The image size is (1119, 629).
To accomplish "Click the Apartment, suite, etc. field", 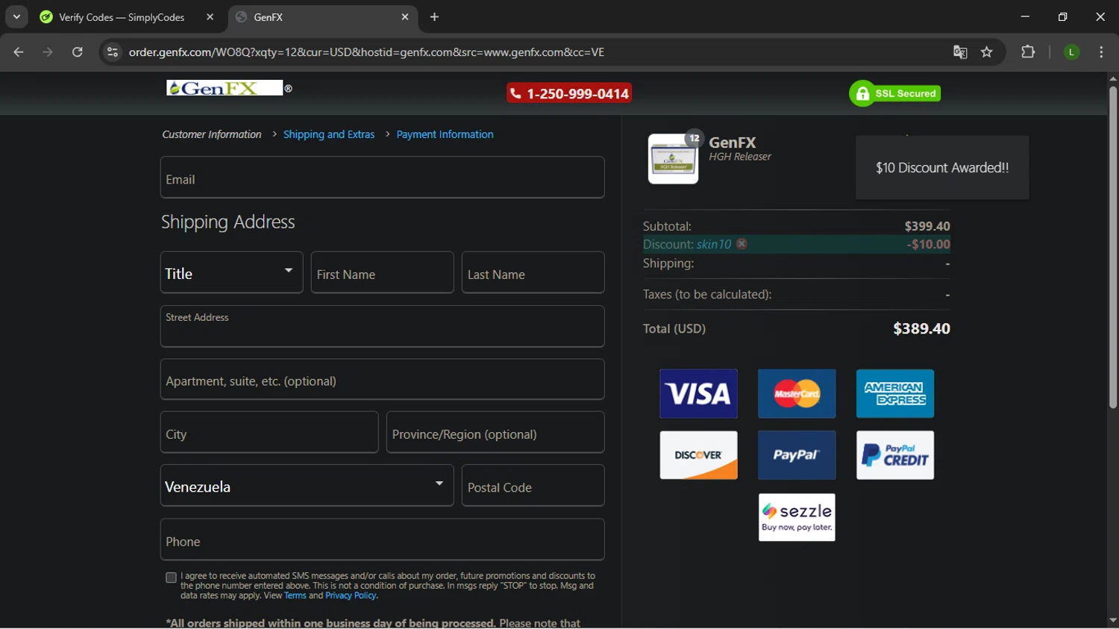I will (382, 380).
